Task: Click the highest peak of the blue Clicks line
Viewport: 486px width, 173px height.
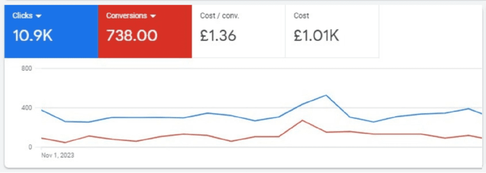Action: (x=326, y=95)
